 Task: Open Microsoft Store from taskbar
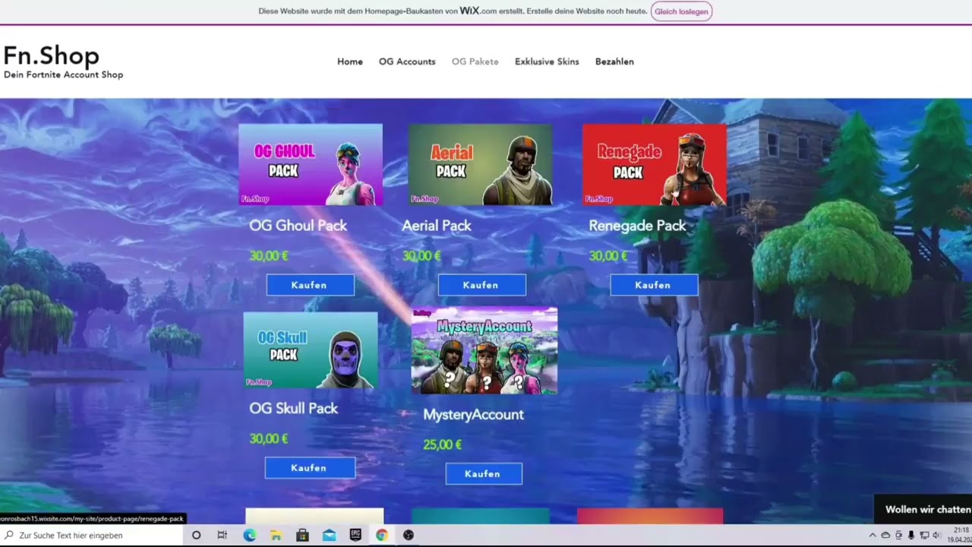click(x=302, y=535)
